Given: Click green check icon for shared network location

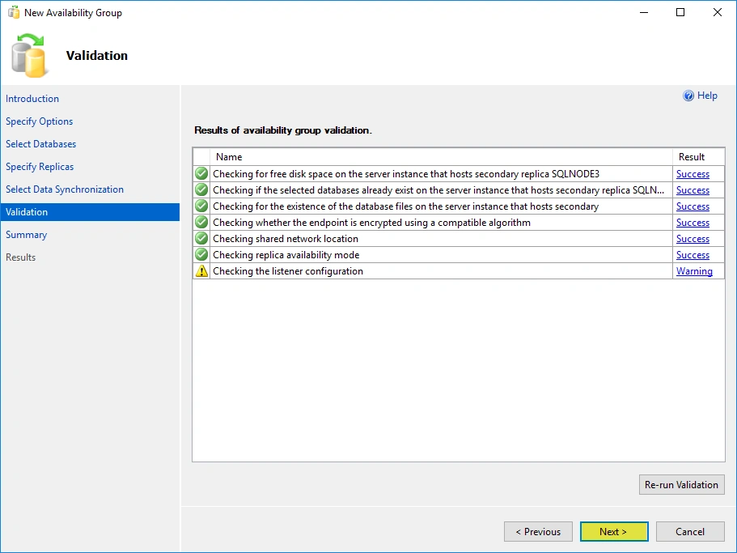Looking at the screenshot, I should (x=201, y=239).
